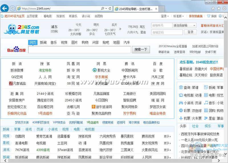
Task: Click the 彩票 lottery icon in sidebar
Action: 181,111
